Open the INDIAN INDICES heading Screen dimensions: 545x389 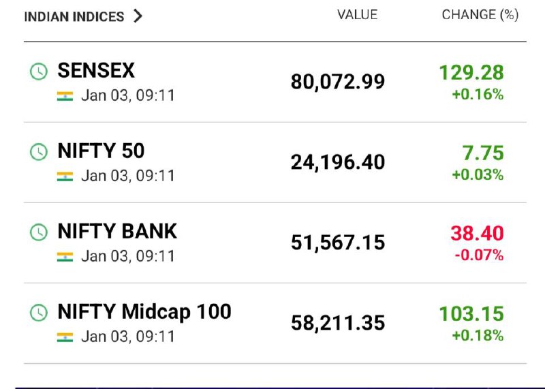point(74,16)
